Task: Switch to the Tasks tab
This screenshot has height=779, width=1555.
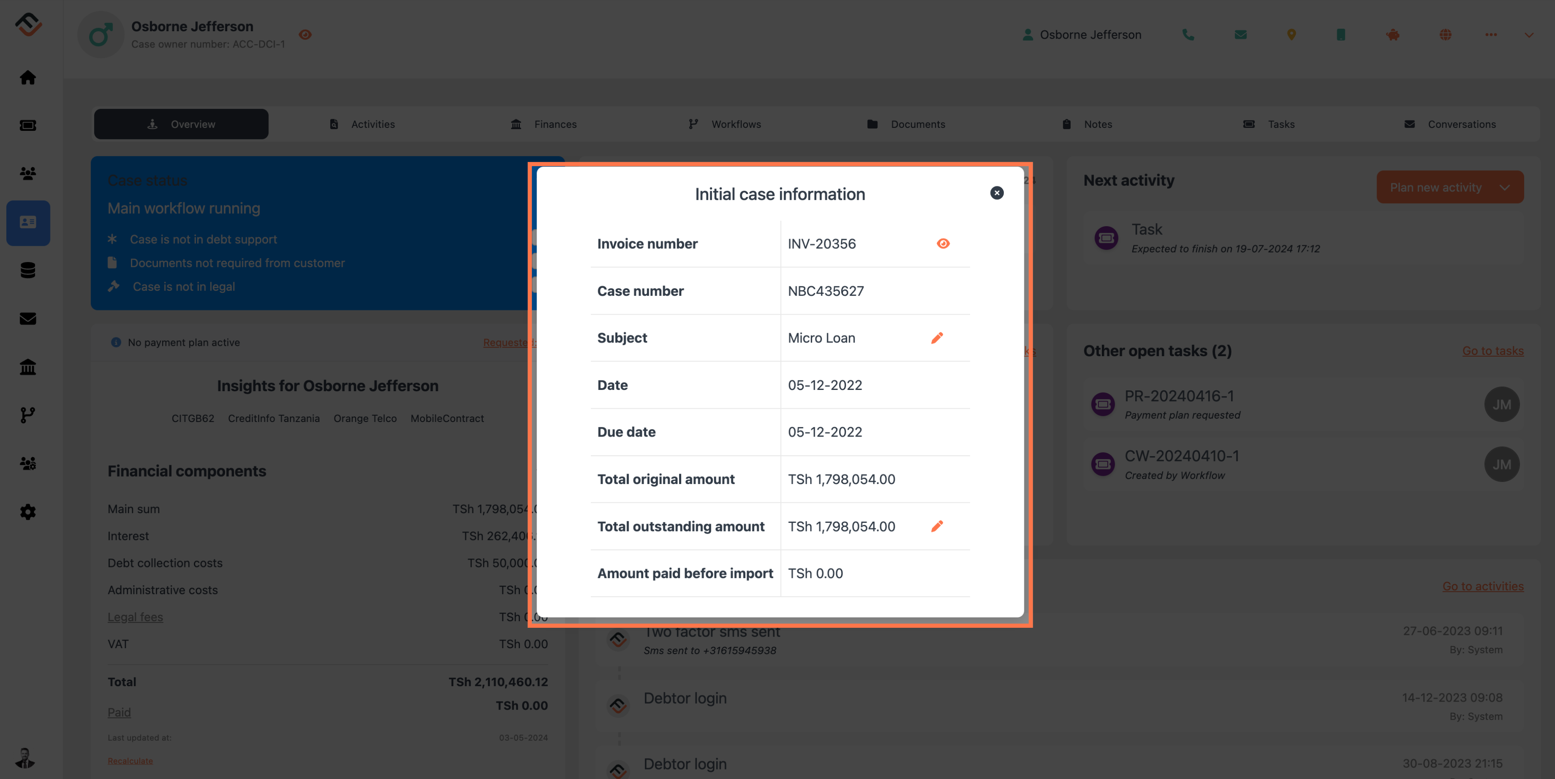Action: (x=1268, y=124)
